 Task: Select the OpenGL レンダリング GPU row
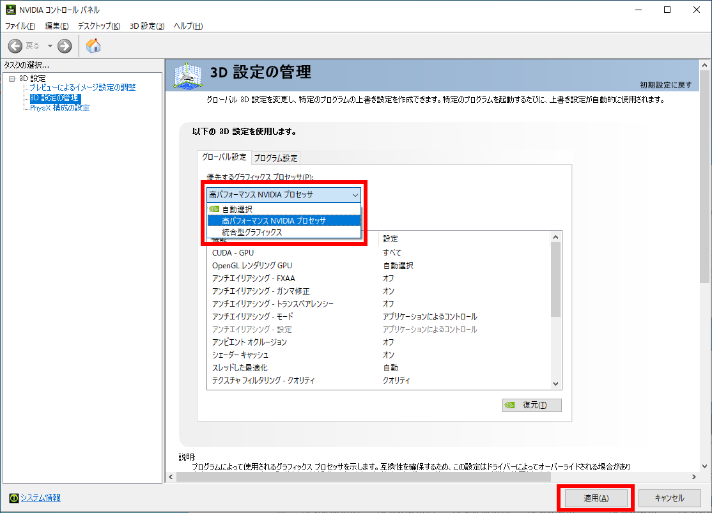[x=379, y=266]
